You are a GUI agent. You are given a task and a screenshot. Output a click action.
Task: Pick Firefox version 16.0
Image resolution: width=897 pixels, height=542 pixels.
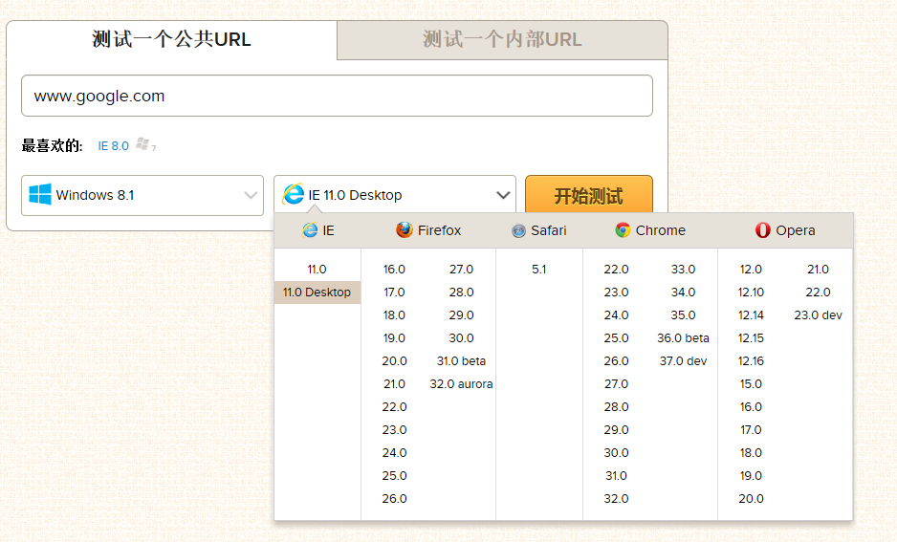(394, 270)
